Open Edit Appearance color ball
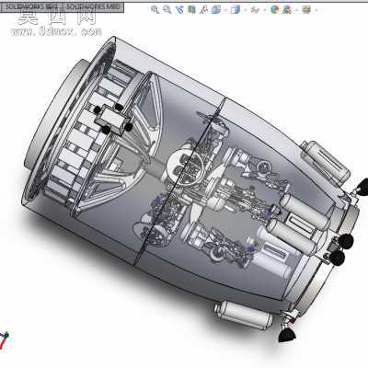Image resolution: width=368 pixels, height=368 pixels. pyautogui.click(x=274, y=10)
